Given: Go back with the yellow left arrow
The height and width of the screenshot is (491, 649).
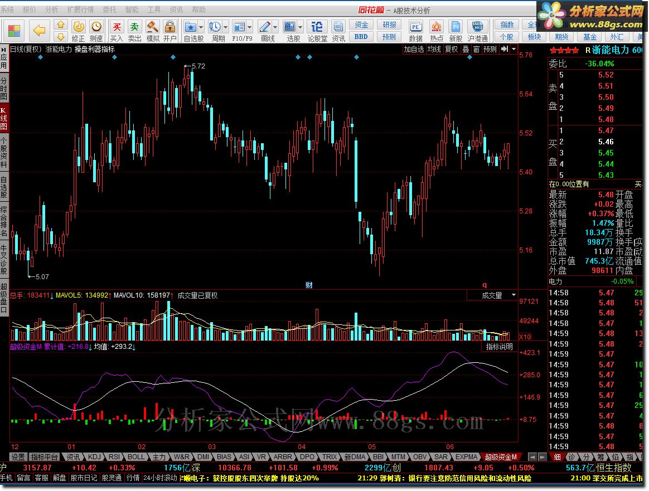Looking at the screenshot, I should coord(39,31).
